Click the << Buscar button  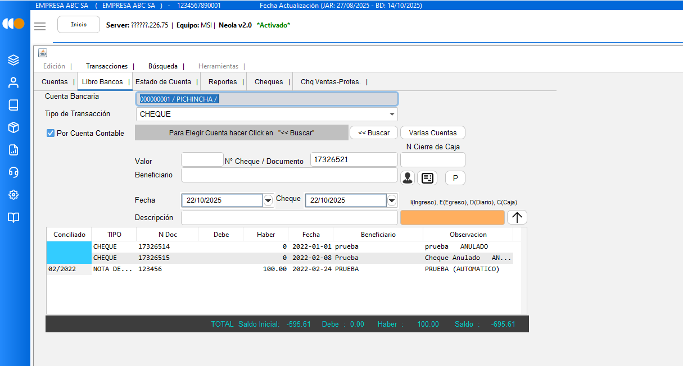[374, 133]
